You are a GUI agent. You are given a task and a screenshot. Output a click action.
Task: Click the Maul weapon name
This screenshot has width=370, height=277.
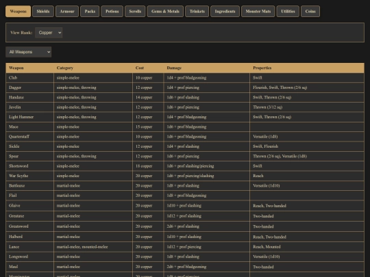[x=13, y=267]
